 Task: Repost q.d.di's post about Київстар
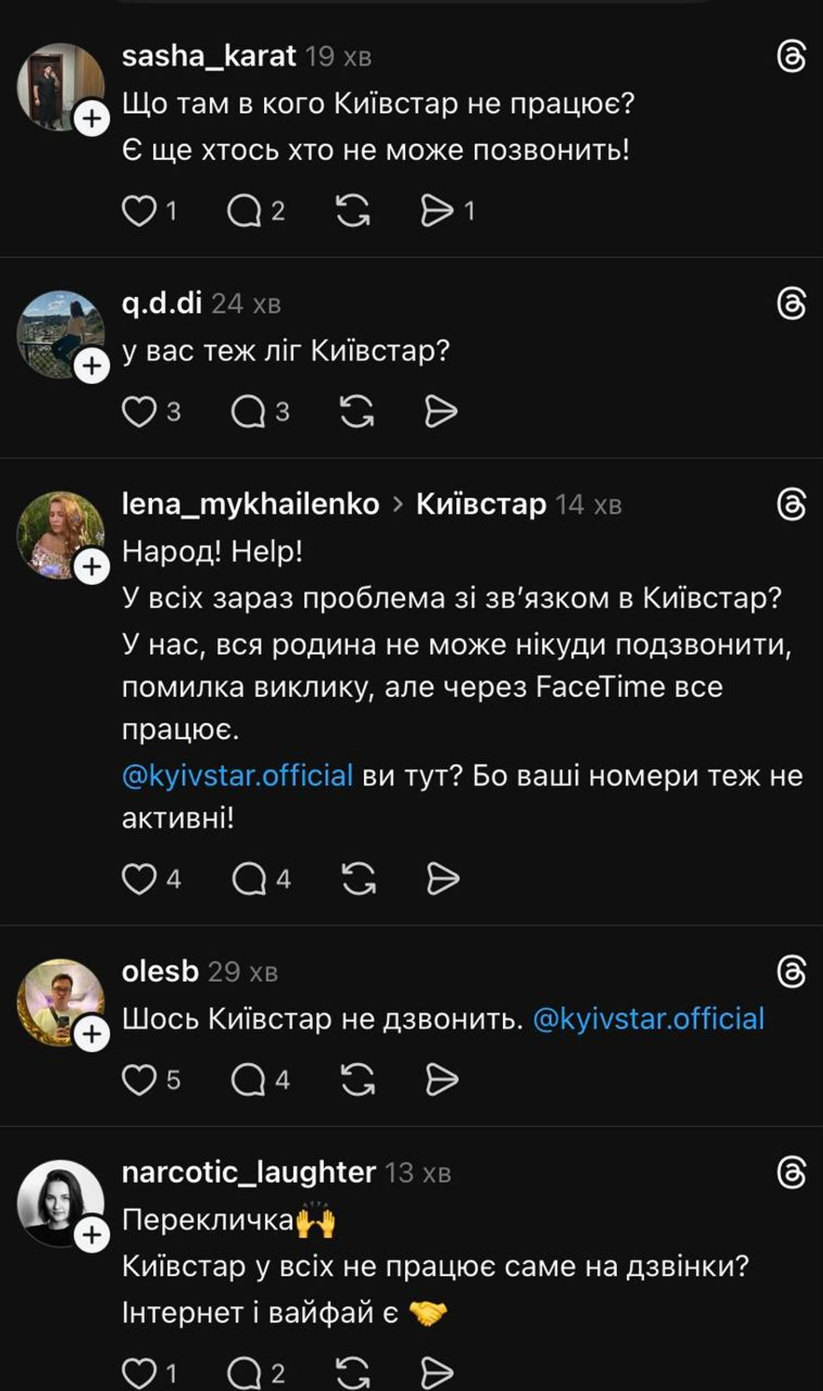(x=356, y=412)
